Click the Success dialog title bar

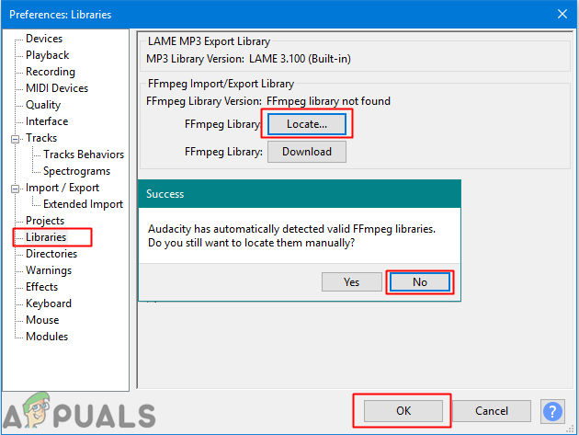tap(300, 194)
